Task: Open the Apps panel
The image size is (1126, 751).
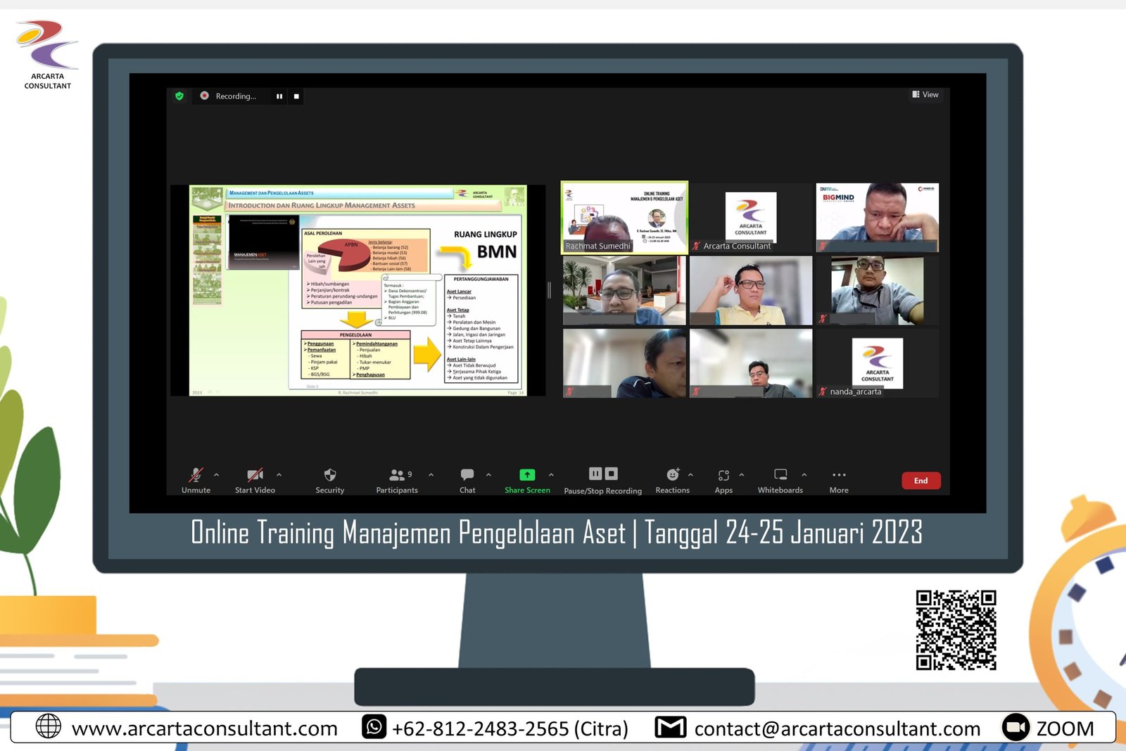Action: (723, 475)
